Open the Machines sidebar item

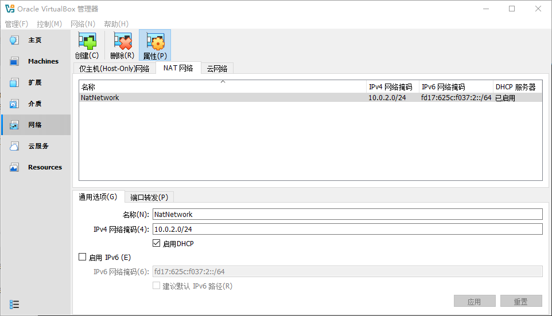coord(36,61)
